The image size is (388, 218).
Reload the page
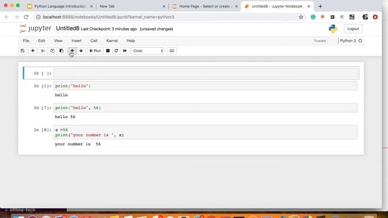point(26,17)
